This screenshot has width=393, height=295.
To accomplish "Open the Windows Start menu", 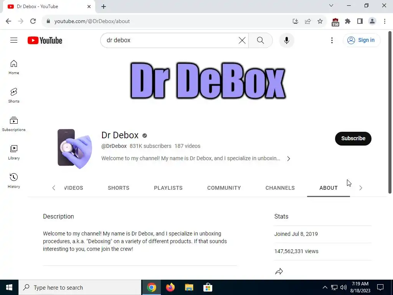I will [9, 287].
